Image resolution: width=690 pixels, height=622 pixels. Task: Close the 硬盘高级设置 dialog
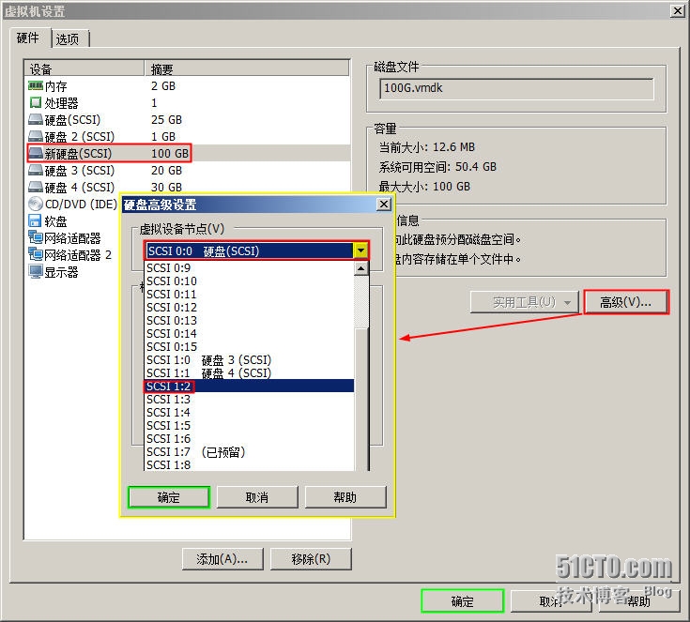384,205
